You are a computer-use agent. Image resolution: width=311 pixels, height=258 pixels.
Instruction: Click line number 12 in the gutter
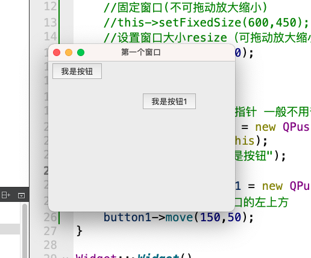[x=51, y=7]
